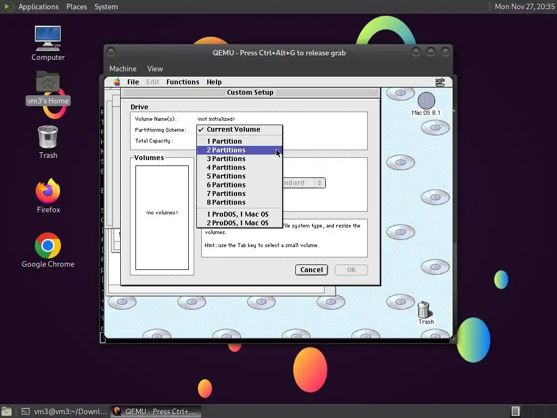Screen dimensions: 557x418
Task: Choose 5 Partitions option
Action: pyautogui.click(x=240, y=176)
